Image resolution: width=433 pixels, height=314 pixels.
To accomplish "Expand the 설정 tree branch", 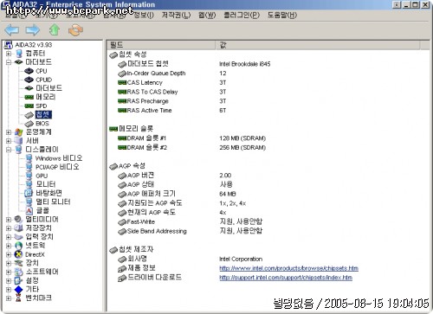I will tap(9, 280).
